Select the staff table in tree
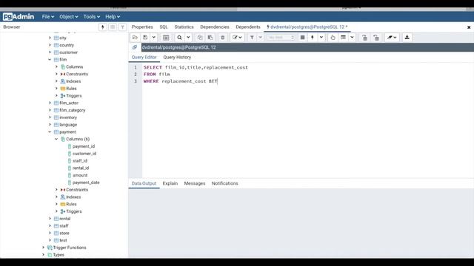The height and width of the screenshot is (266, 474). [x=64, y=226]
